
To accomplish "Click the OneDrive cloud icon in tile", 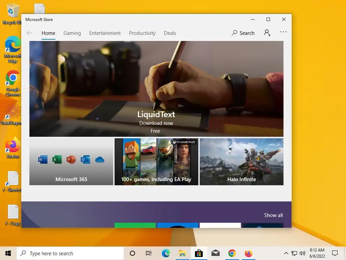I will point(100,159).
